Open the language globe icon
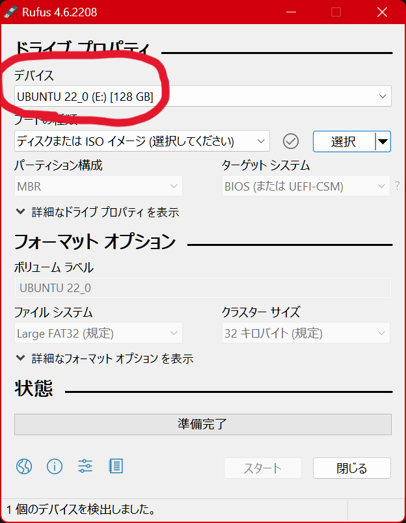Image resolution: width=406 pixels, height=523 pixels. pyautogui.click(x=24, y=466)
